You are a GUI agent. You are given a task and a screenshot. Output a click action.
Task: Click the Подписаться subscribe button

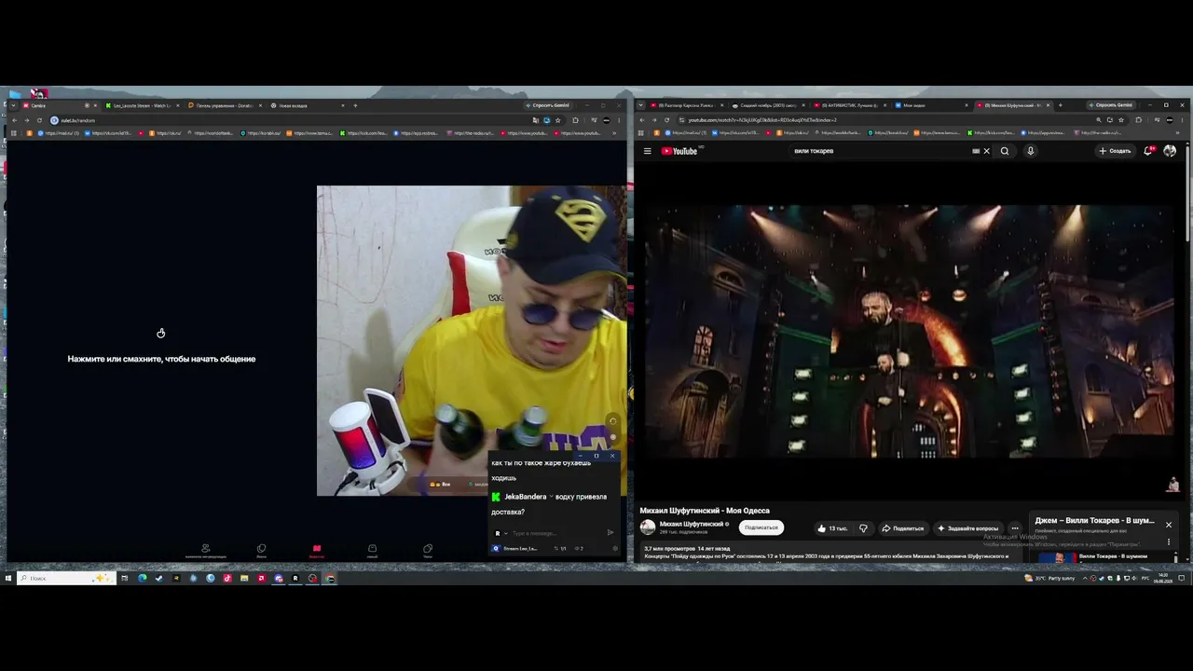(761, 527)
